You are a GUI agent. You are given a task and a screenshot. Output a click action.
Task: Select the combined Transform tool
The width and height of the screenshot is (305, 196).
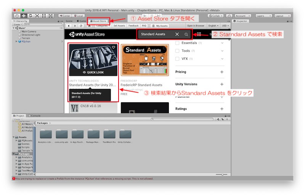(x=51, y=16)
